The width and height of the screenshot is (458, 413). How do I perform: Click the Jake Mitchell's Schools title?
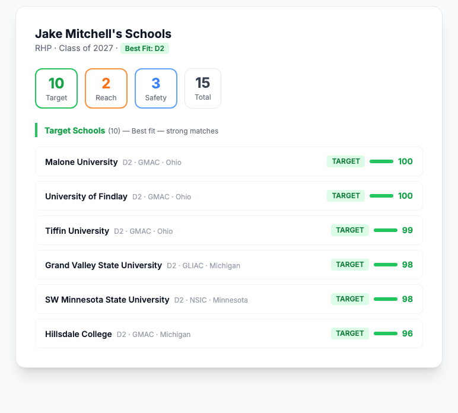103,34
